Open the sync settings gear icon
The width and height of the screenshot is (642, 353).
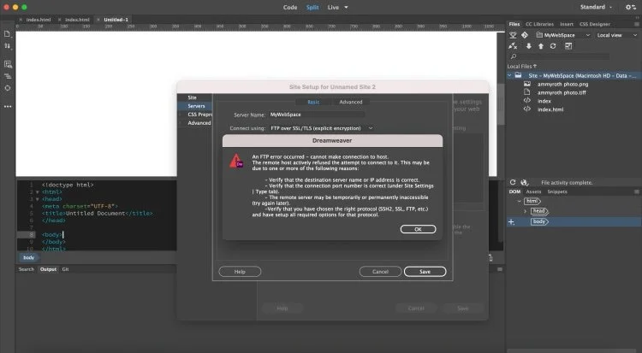coord(631,7)
